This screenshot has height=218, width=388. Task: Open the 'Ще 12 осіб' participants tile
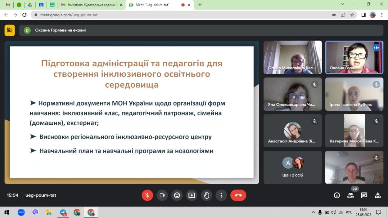point(293,167)
